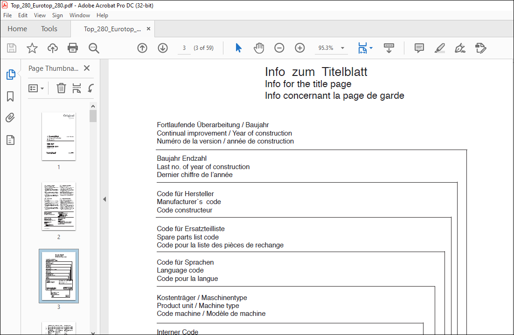Image resolution: width=514 pixels, height=335 pixels.
Task: Open the View menu
Action: tap(40, 15)
